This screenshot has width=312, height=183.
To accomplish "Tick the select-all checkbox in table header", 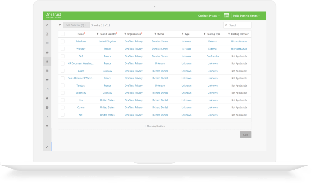I will point(62,34).
